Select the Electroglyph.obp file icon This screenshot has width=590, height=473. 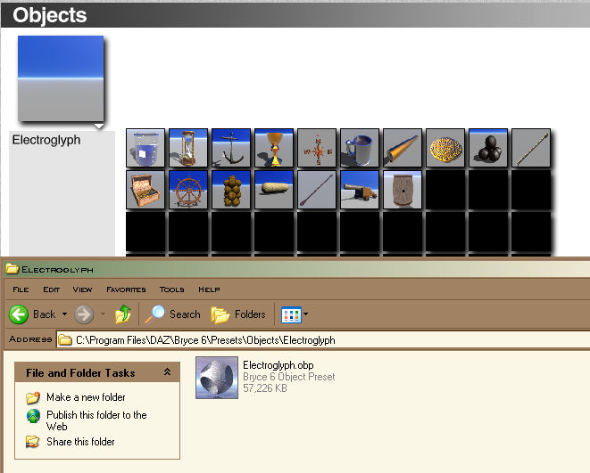pyautogui.click(x=217, y=378)
